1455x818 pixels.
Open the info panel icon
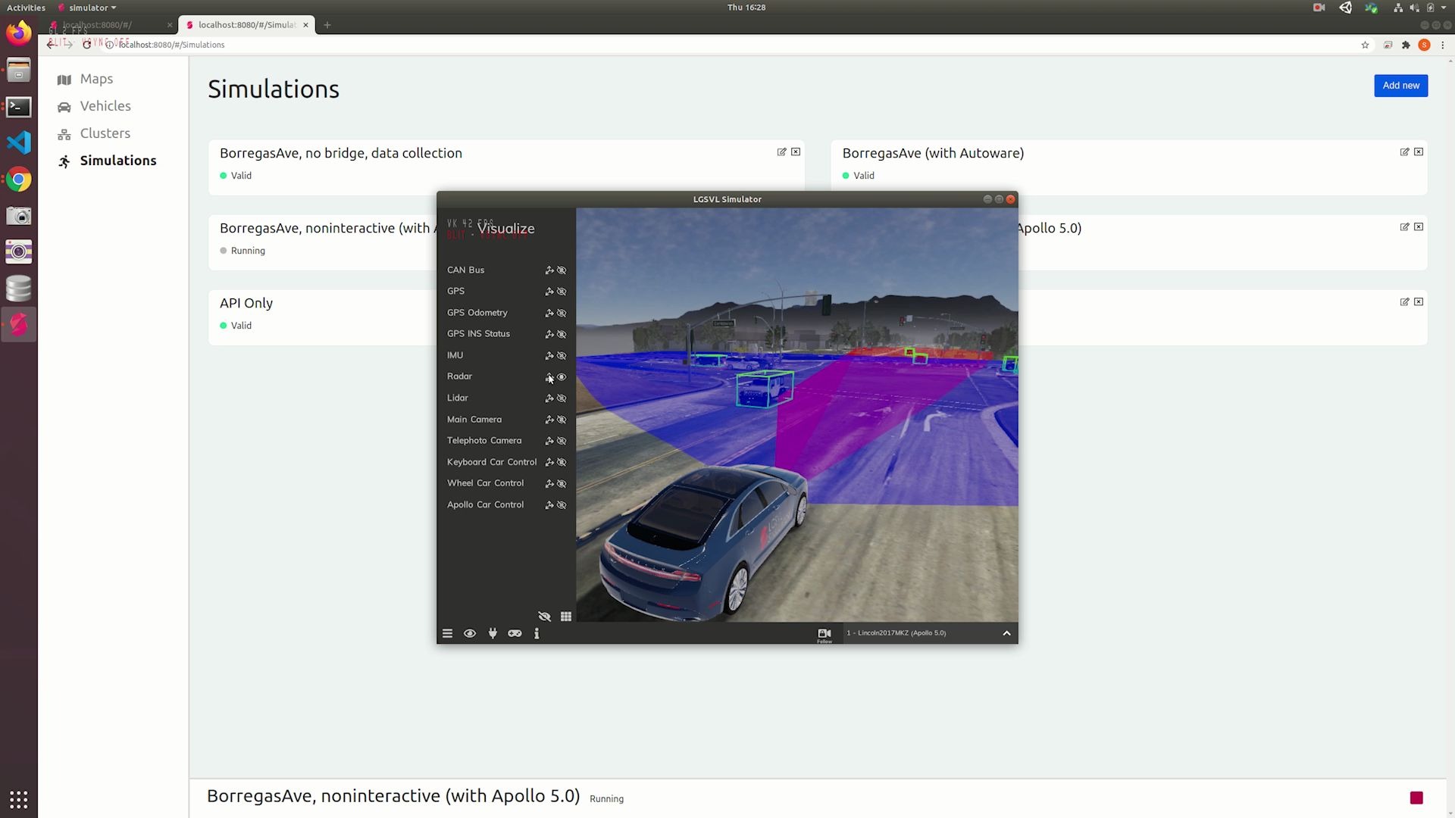click(x=537, y=633)
